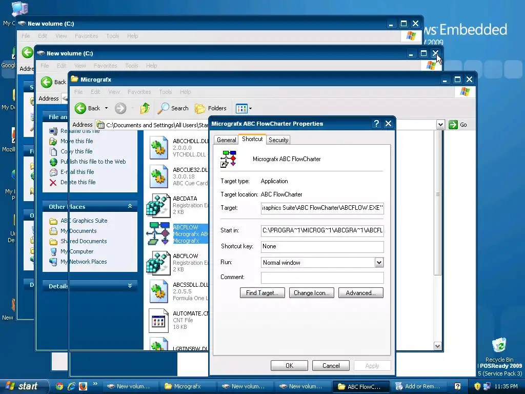Click the Forward arrow in Micrografx toolbar
Image resolution: width=525 pixels, height=394 pixels.
click(x=120, y=108)
